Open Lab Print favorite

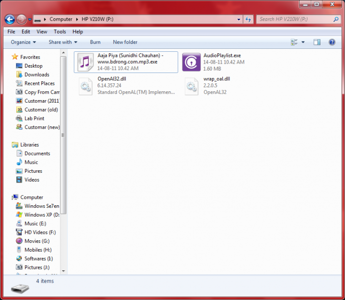click(x=30, y=118)
